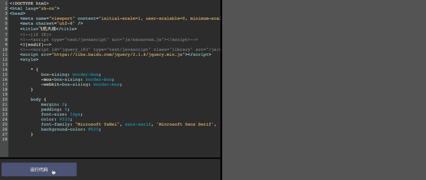Click the font-family Microsoft YaHei line
The width and height of the screenshot is (426, 180).
click(x=131, y=124)
